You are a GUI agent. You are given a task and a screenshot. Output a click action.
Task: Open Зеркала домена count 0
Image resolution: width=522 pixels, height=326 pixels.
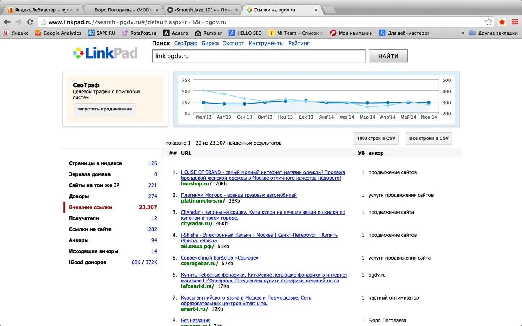pos(155,174)
